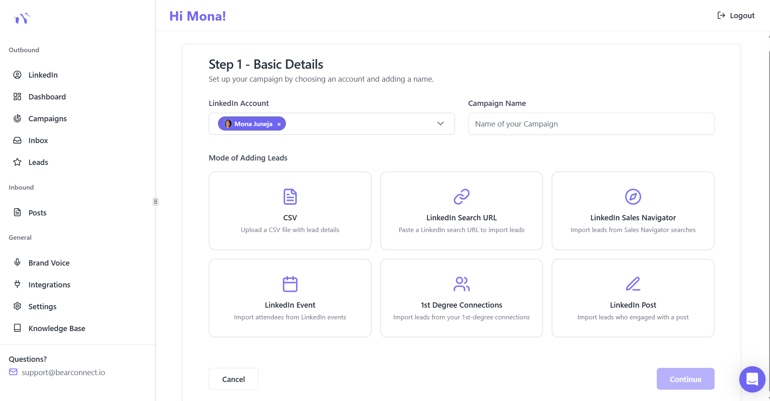Click the support@bearconnect.io email link

(x=63, y=373)
